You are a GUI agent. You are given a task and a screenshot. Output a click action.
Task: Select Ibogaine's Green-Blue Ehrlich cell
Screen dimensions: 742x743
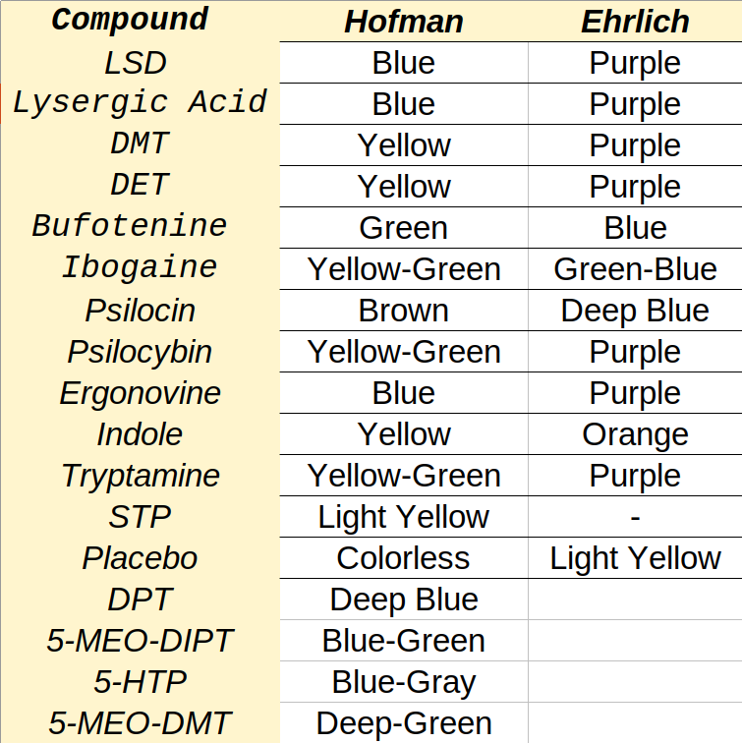click(x=635, y=268)
